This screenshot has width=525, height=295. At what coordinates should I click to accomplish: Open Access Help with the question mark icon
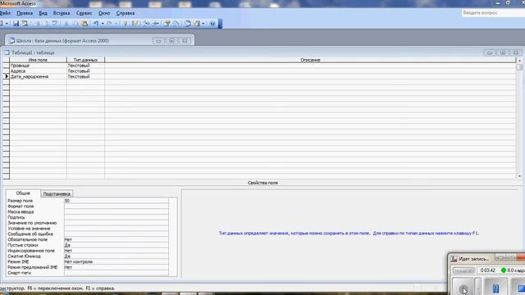pos(212,24)
